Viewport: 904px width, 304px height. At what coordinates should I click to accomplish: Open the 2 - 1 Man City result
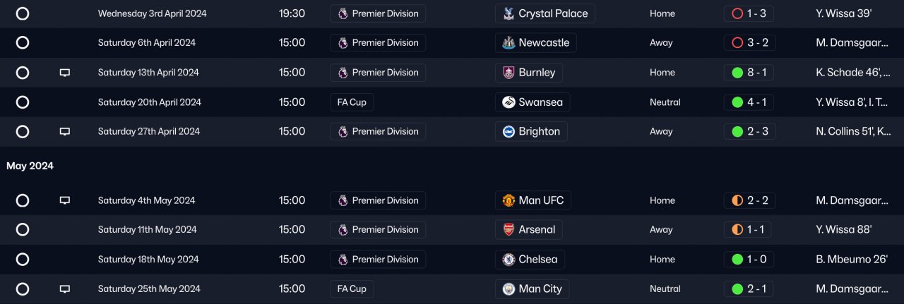(x=749, y=289)
